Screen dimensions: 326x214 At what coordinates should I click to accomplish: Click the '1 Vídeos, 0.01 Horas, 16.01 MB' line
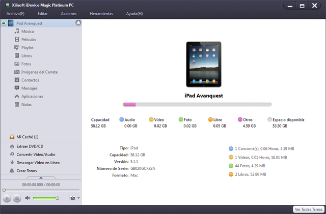pos(261,158)
